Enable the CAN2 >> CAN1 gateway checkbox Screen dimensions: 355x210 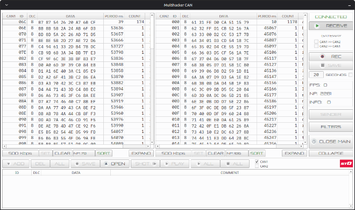[316, 46]
